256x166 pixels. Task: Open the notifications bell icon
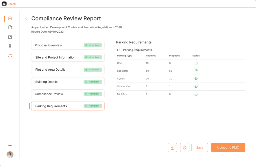click(10, 56)
